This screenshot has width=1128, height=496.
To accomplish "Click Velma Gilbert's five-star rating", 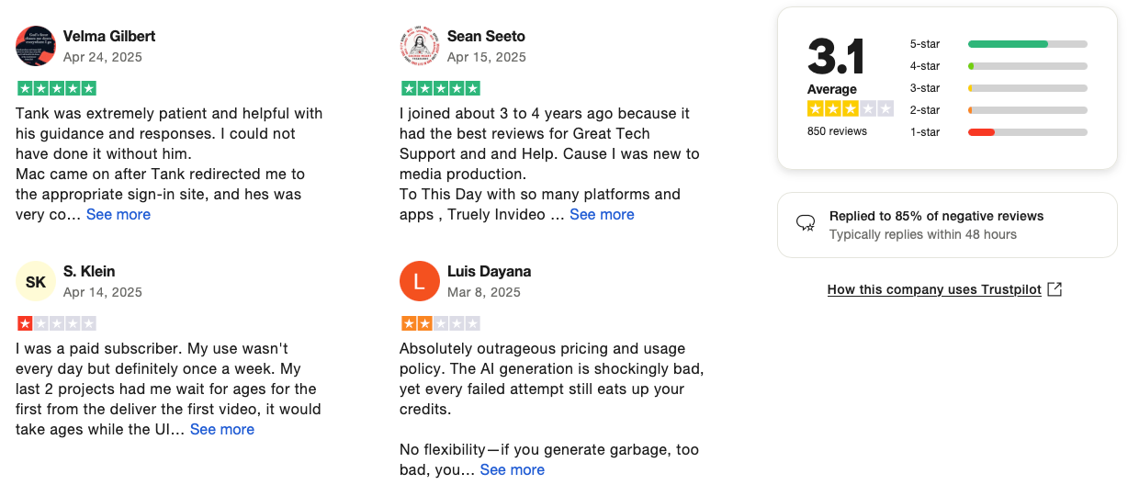I will 56,89.
